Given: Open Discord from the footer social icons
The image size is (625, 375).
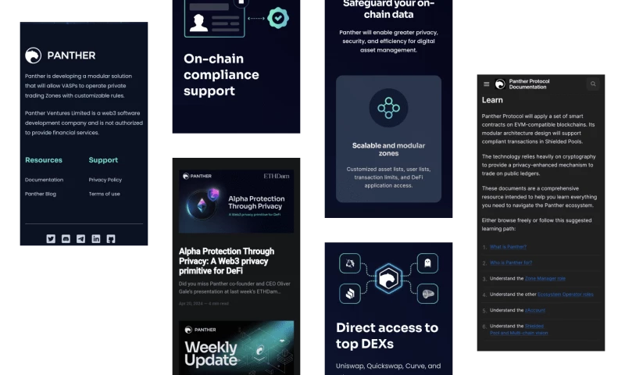Looking at the screenshot, I should [x=66, y=239].
